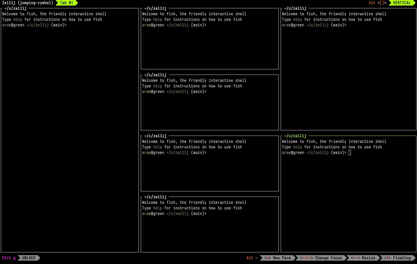This screenshot has width=417, height=264.
Task: Click the Change Focus keybinding ribbon
Action: (x=321, y=258)
